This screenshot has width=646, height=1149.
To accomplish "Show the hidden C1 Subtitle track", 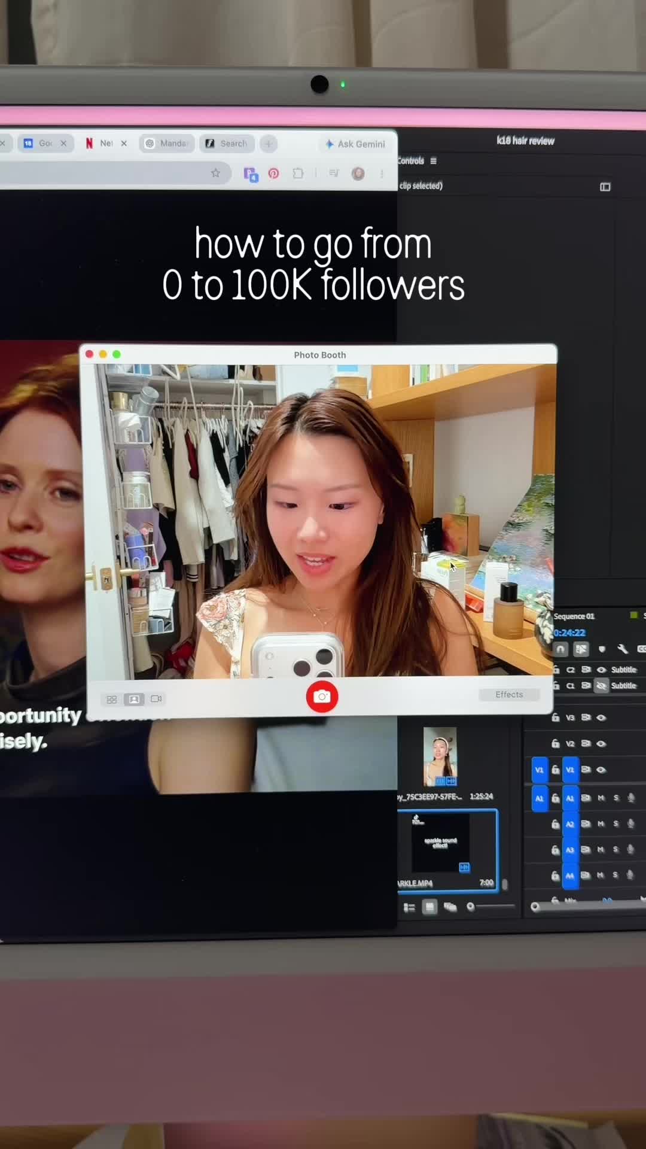I will 602,686.
